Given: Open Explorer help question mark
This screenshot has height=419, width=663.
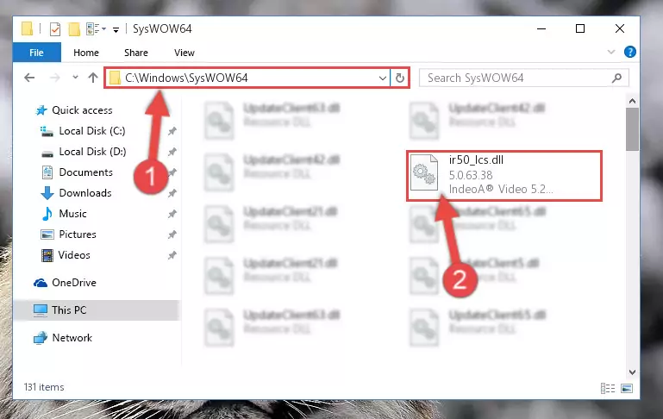Looking at the screenshot, I should [x=630, y=52].
